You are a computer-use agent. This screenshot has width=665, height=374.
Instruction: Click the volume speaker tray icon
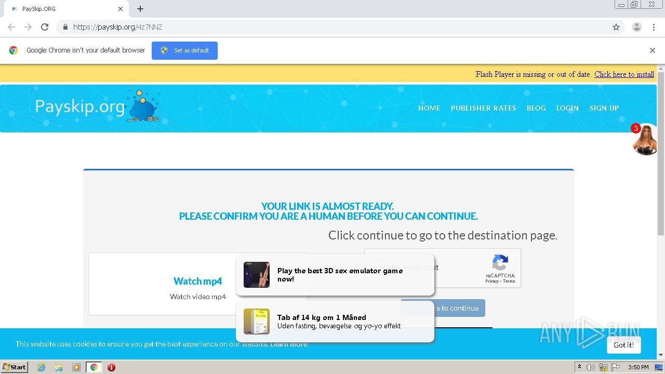coord(591,367)
